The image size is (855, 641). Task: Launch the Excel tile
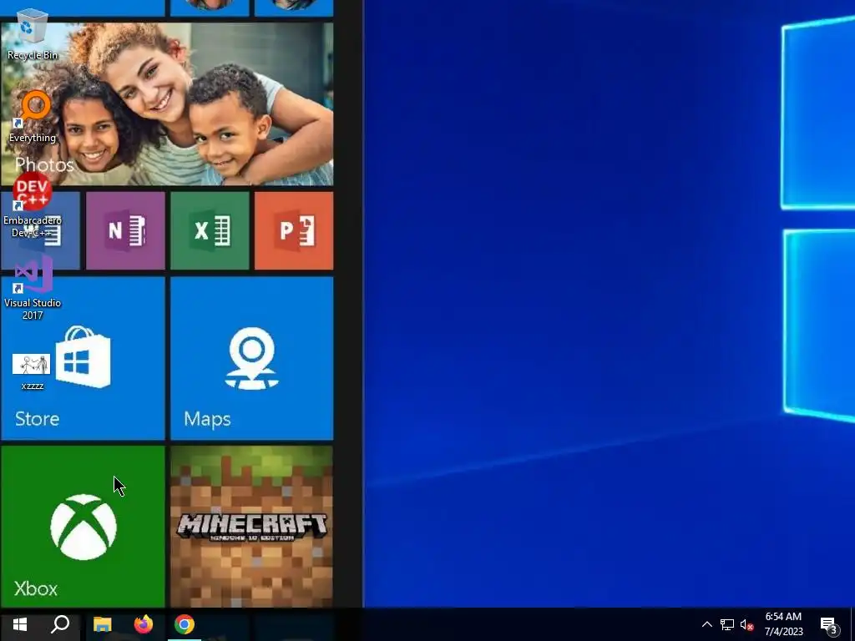tap(210, 230)
